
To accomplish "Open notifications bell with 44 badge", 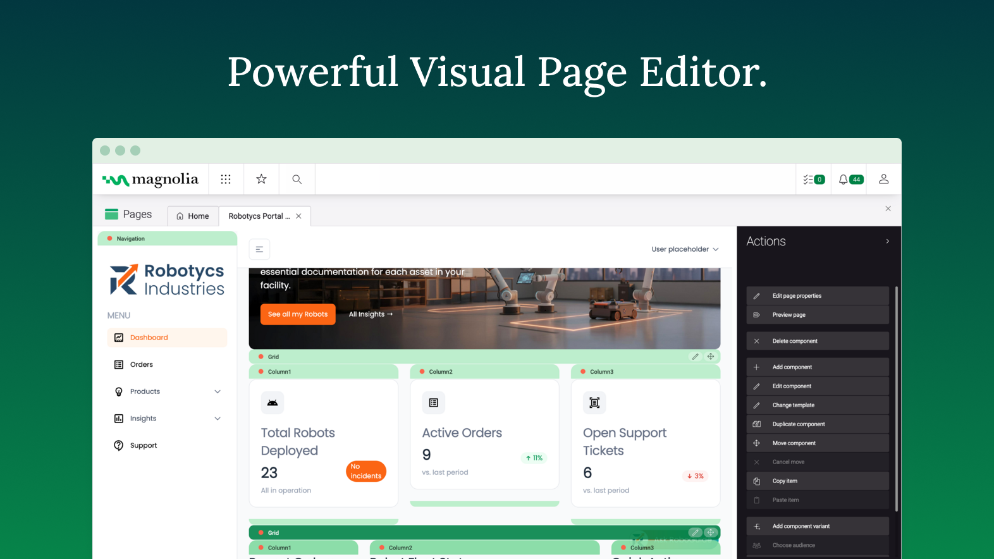I will [850, 180].
